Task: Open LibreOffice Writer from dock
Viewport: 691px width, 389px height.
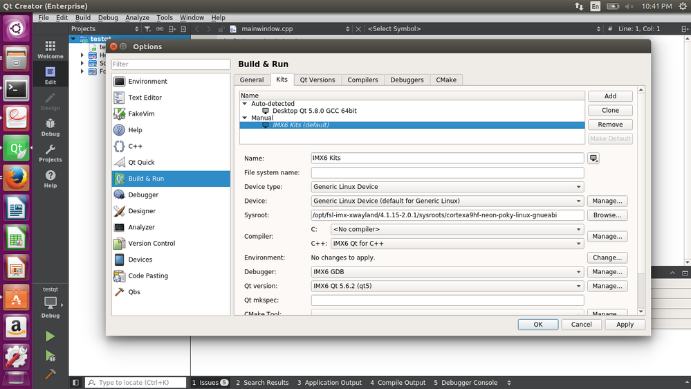Action: pyautogui.click(x=17, y=208)
